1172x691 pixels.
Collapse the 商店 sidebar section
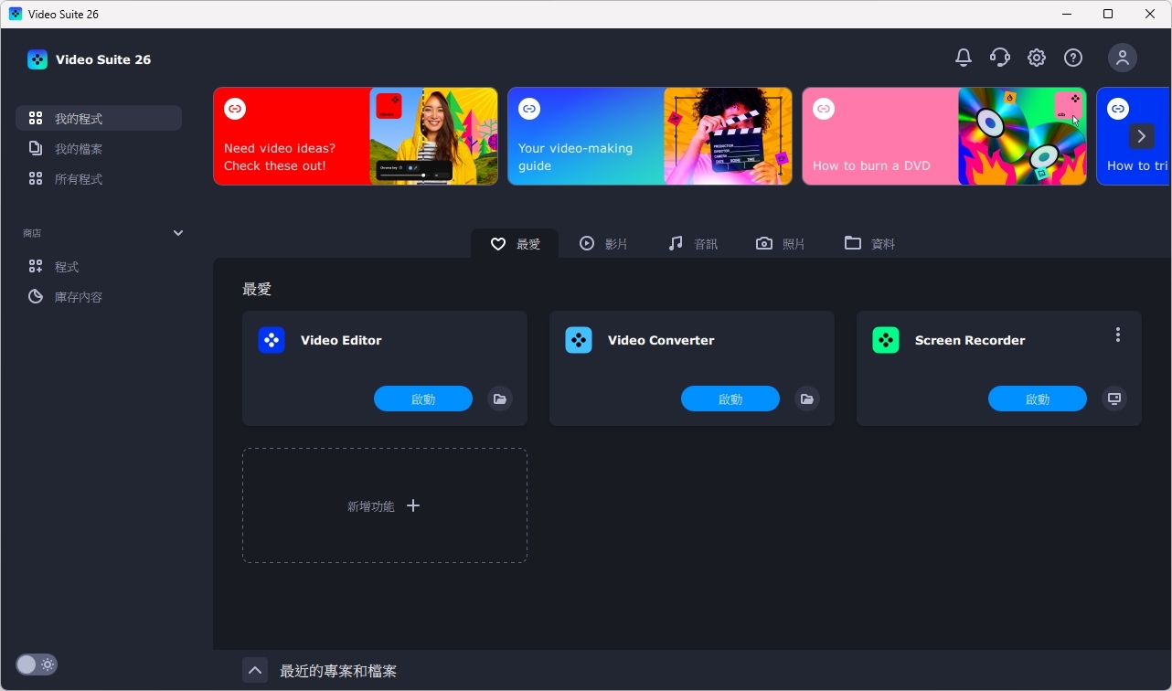178,233
